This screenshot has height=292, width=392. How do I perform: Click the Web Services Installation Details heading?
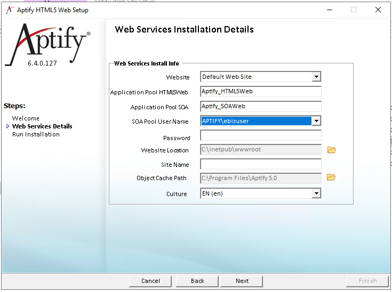pos(184,29)
